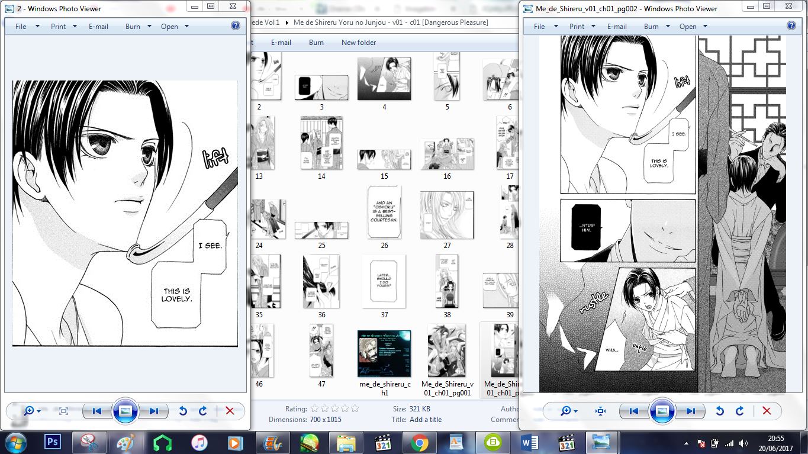Select me_de_shireru_ch1 thumbnail
Viewport: 808px width, 454px height.
point(384,354)
